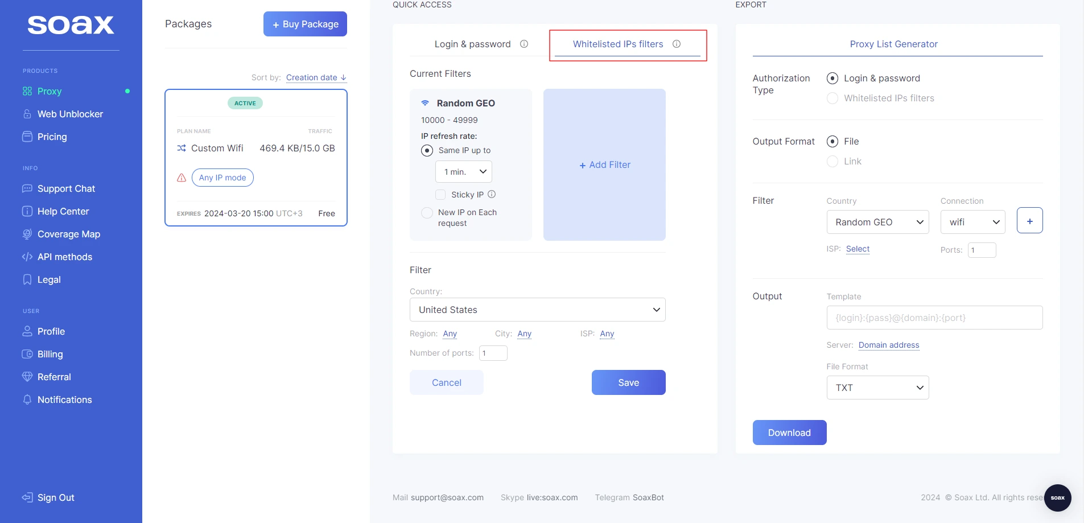The width and height of the screenshot is (1084, 523).
Task: Open the United States country dropdown
Action: (x=537, y=310)
